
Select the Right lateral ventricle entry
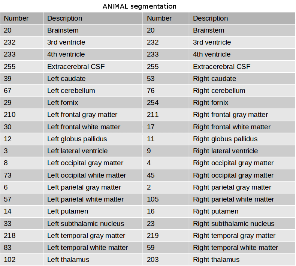tap(242, 151)
